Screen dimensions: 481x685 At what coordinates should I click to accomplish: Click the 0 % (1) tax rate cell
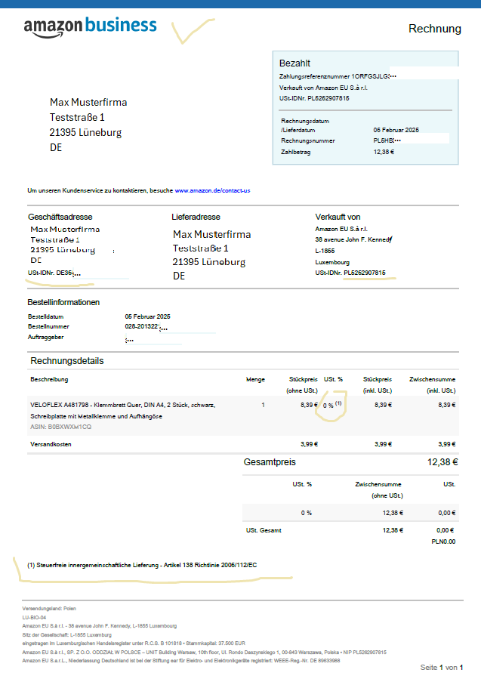click(332, 405)
